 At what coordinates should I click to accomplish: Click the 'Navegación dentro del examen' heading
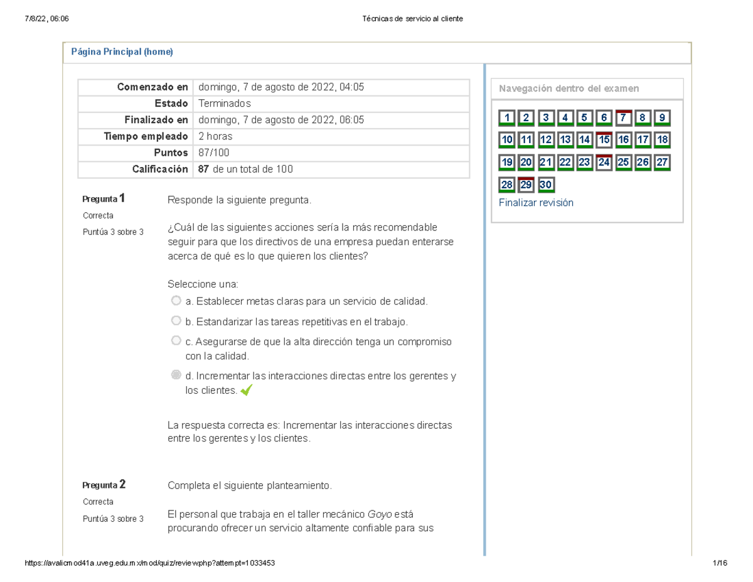point(569,89)
